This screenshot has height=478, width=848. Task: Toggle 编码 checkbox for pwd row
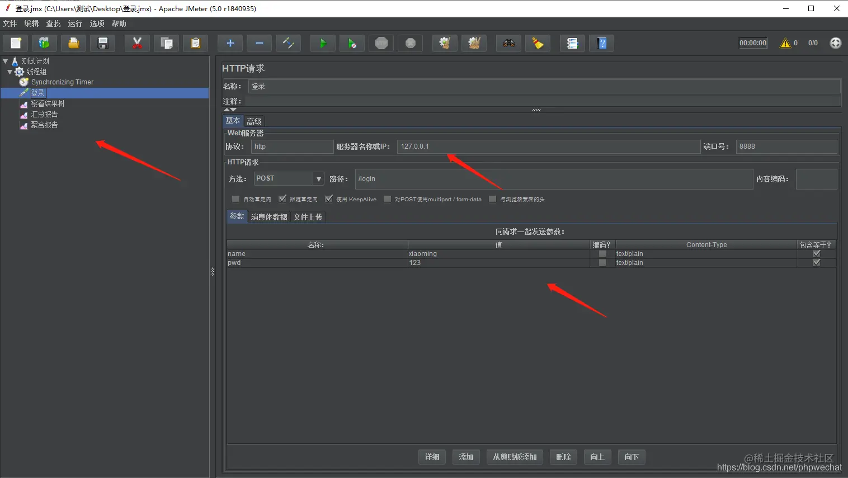tap(602, 263)
